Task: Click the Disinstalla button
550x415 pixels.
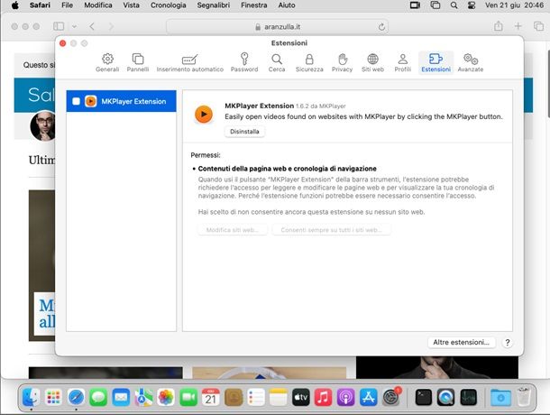Action: tap(244, 132)
